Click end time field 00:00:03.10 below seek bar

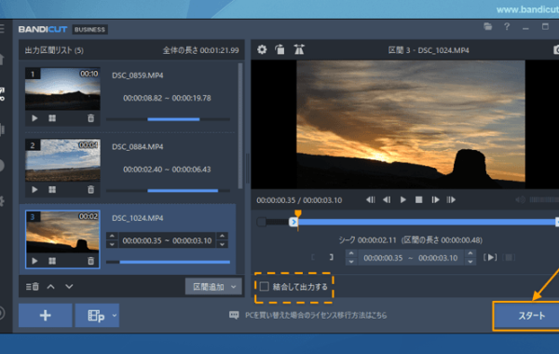(x=438, y=258)
